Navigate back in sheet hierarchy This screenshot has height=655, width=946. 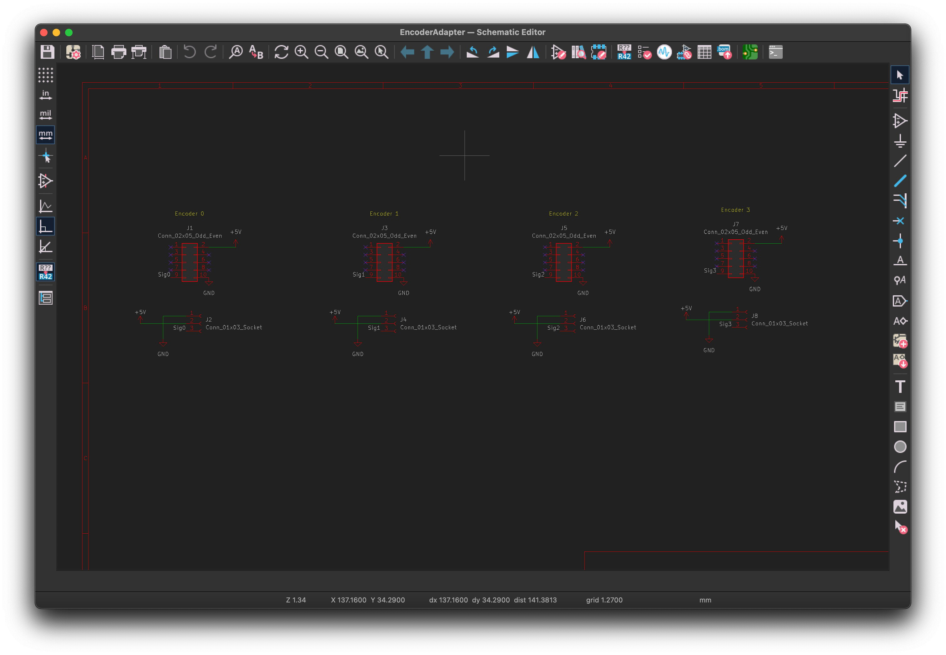(407, 52)
